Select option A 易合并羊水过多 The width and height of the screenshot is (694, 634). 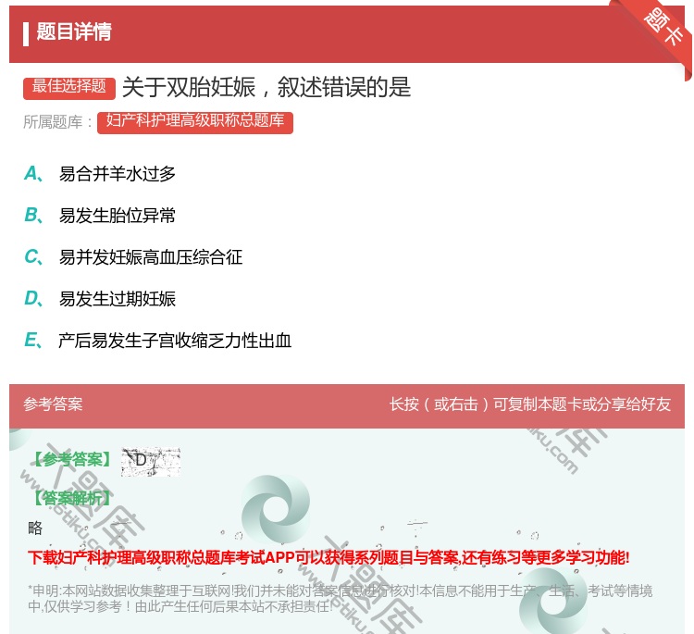[100, 174]
